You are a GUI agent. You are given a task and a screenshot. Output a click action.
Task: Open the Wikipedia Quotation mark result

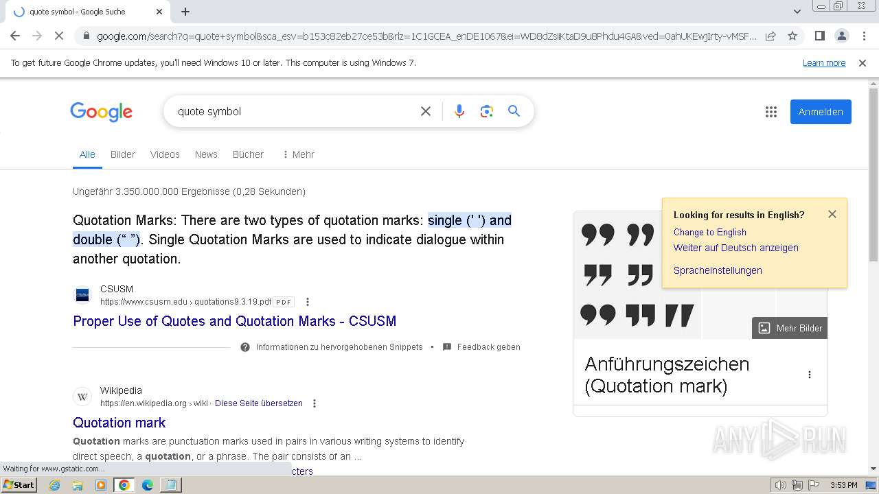(119, 423)
